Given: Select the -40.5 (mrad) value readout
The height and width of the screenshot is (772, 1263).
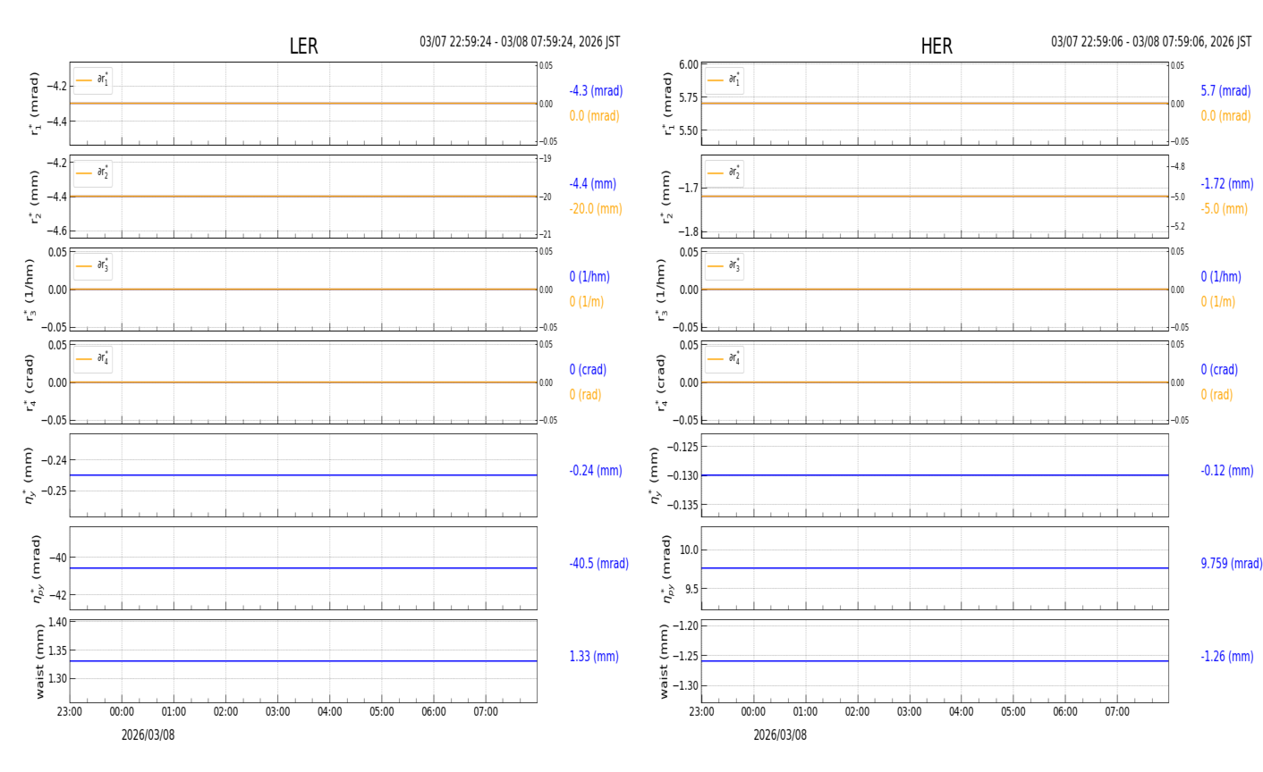Looking at the screenshot, I should [x=598, y=564].
